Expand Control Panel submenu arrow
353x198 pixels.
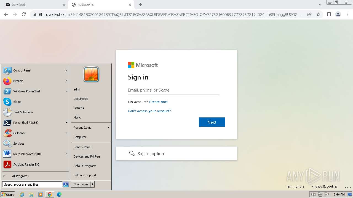point(66,70)
